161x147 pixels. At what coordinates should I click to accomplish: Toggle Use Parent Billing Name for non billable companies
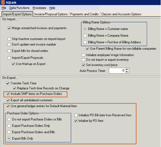coord(87,49)
